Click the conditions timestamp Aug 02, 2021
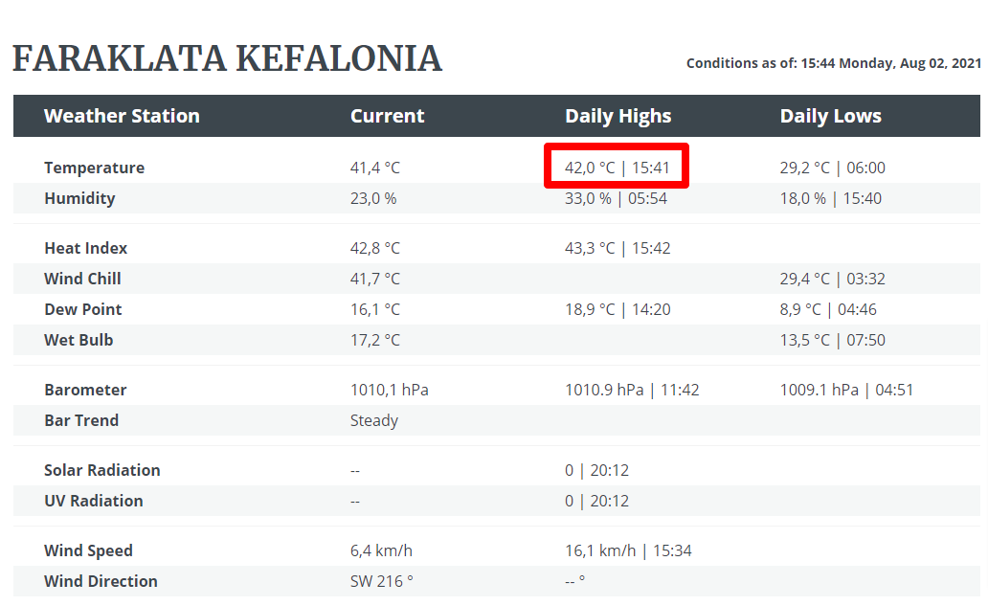Viewport: 988px width, 606px height. tap(834, 63)
